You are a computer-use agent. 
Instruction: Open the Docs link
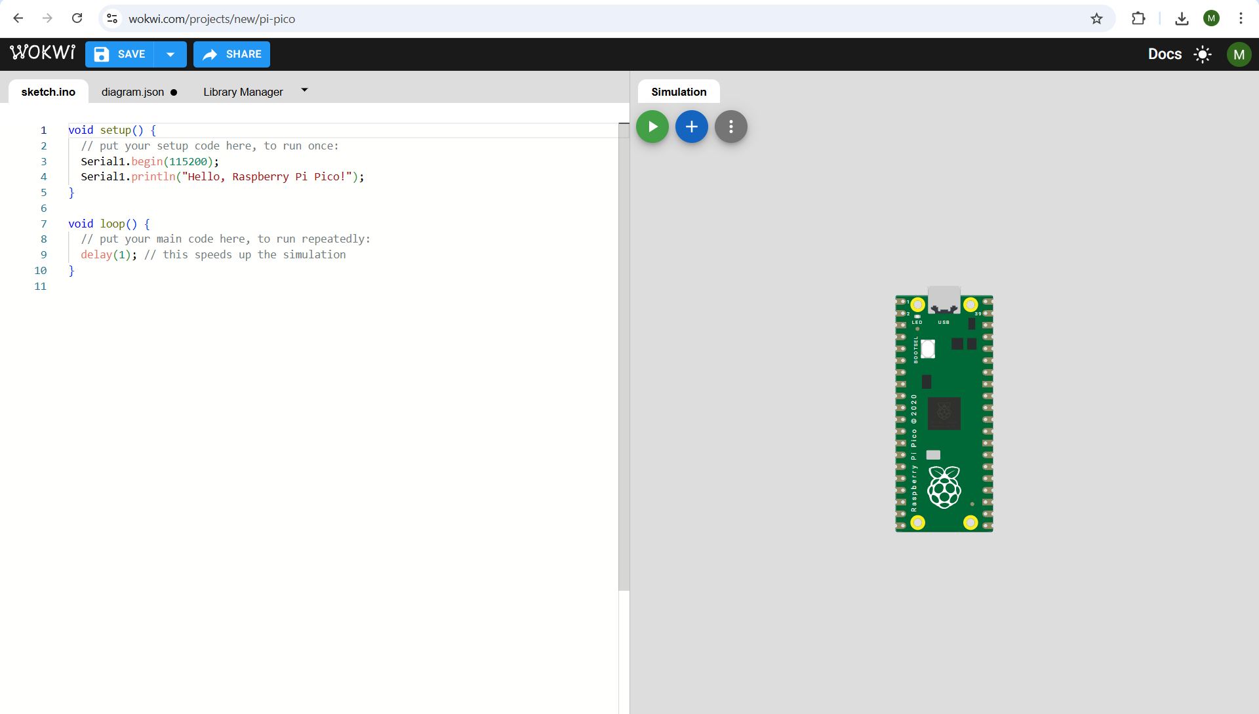click(x=1164, y=54)
